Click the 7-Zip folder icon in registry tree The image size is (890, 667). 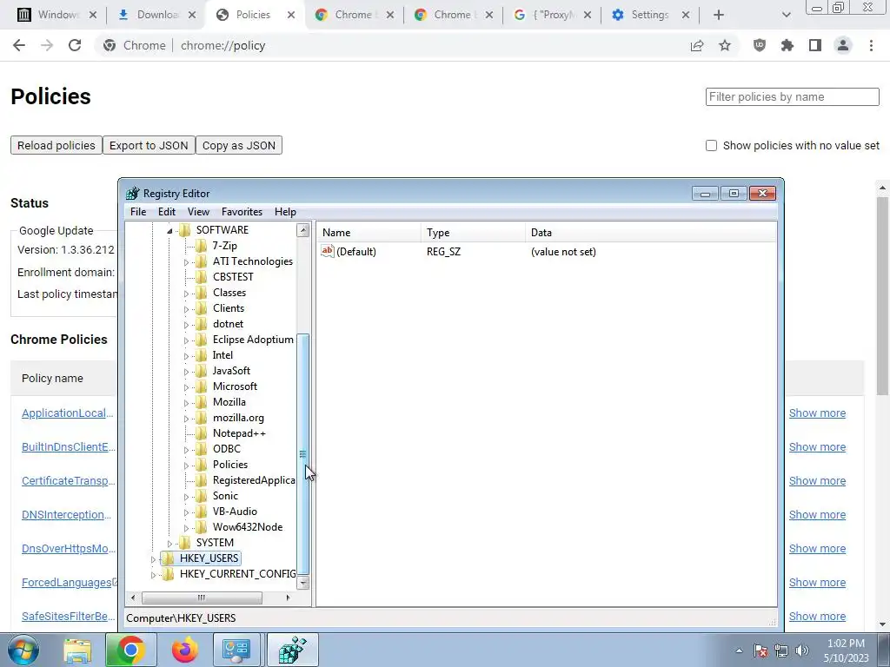pyautogui.click(x=201, y=246)
